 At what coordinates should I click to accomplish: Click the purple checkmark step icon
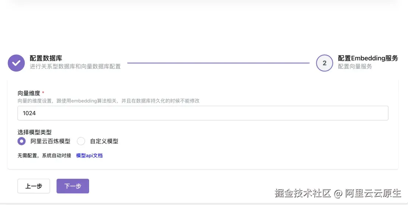(x=16, y=63)
